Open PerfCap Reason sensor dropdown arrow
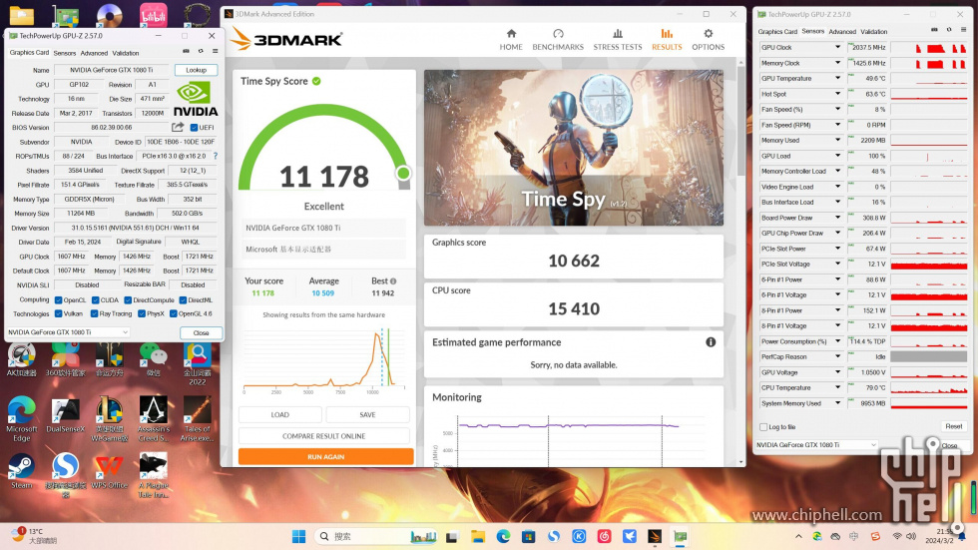This screenshot has width=978, height=550. click(837, 356)
